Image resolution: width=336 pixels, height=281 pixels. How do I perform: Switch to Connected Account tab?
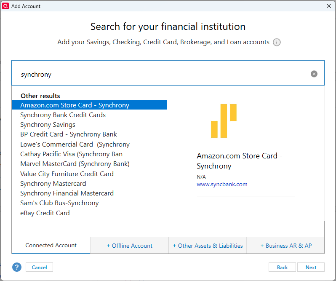(51, 245)
